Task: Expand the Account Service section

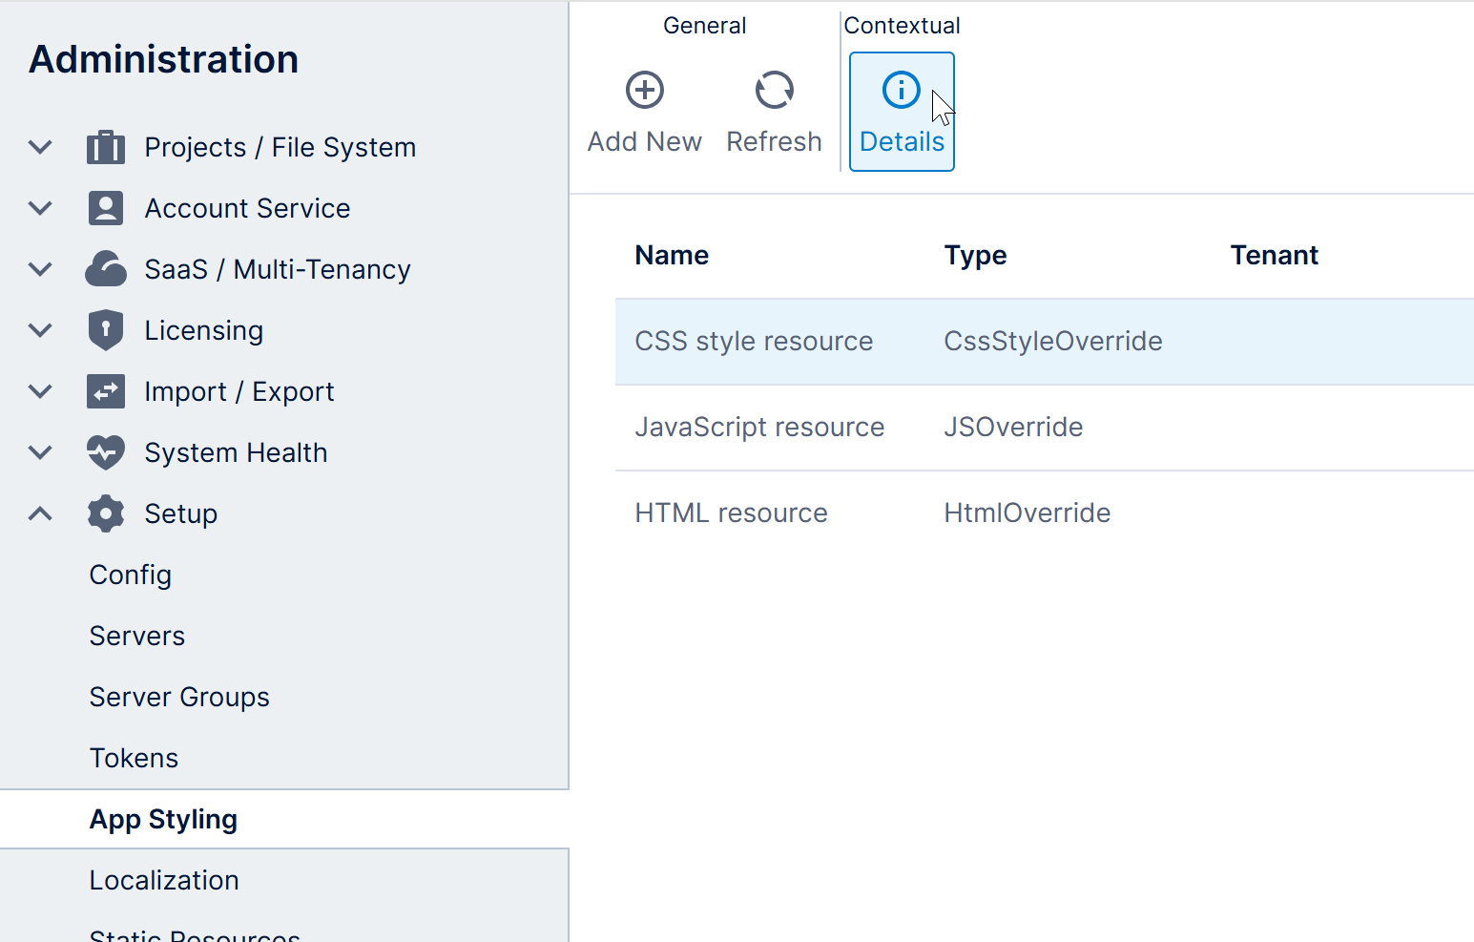Action: point(39,207)
